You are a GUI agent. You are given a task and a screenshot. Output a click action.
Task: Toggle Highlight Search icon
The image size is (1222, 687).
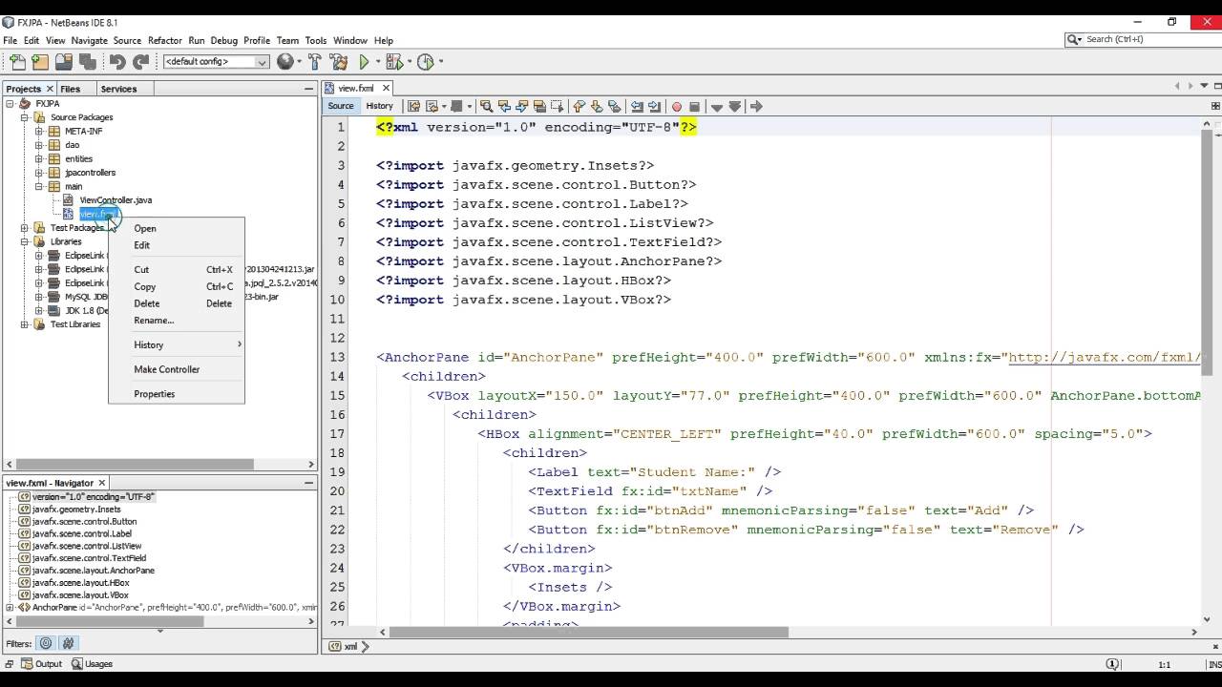(539, 106)
